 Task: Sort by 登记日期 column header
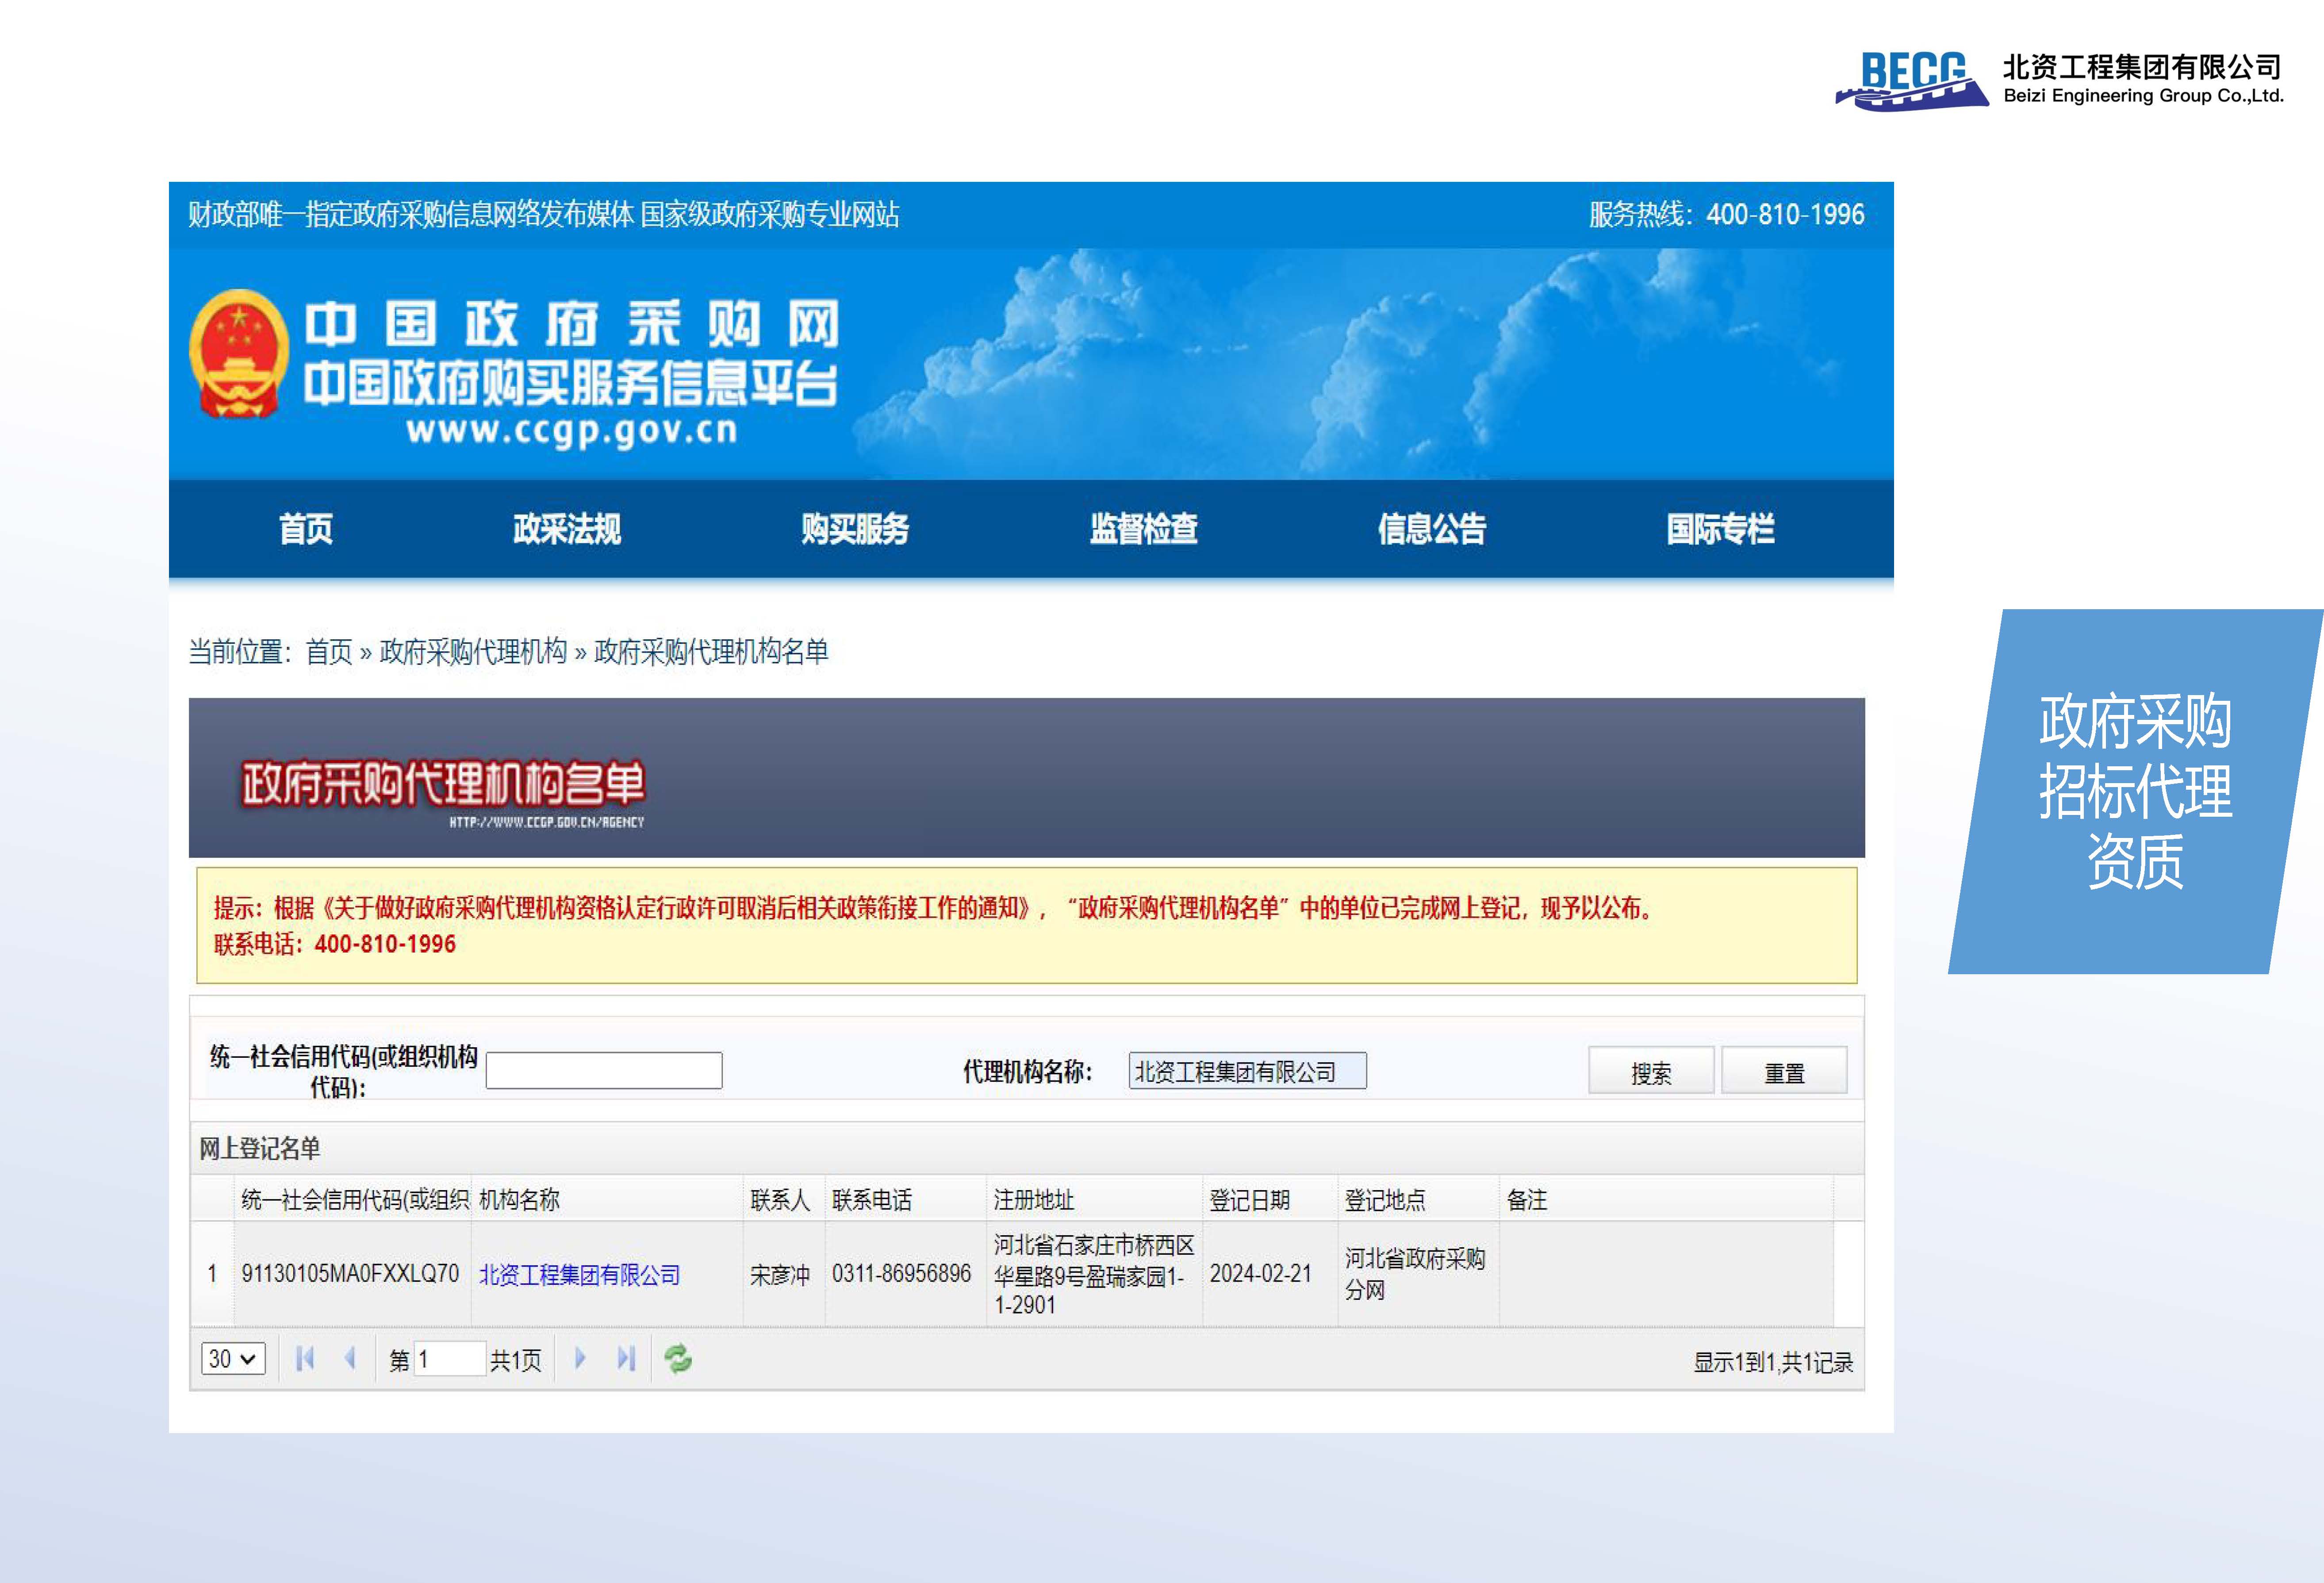[x=1270, y=1199]
